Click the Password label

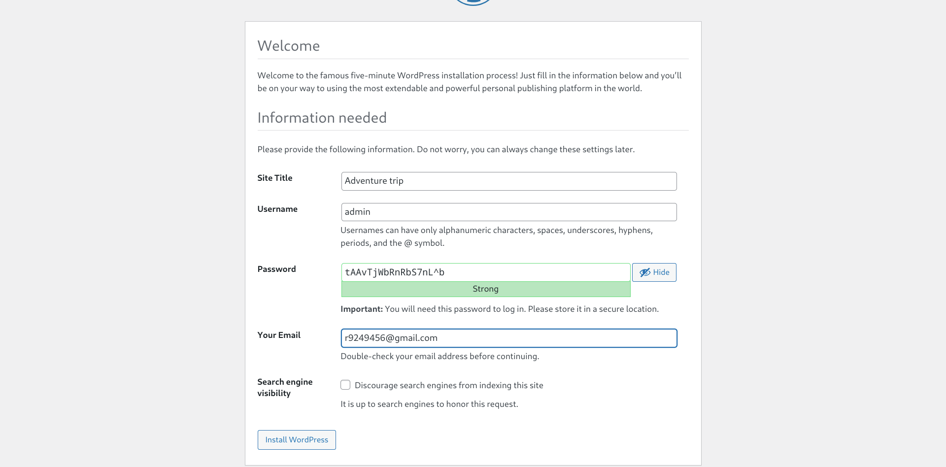[x=276, y=269]
